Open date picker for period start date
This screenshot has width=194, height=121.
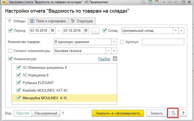52,30
